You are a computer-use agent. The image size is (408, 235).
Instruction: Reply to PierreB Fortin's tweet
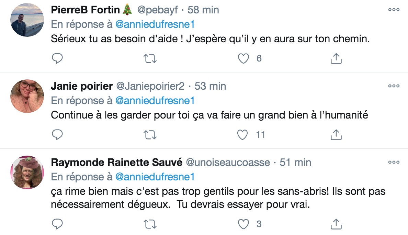pos(57,58)
